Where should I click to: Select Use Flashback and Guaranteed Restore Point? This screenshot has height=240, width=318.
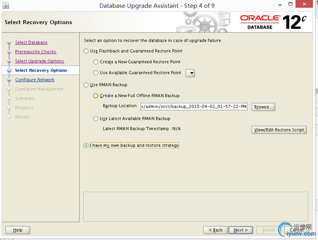pyautogui.click(x=86, y=51)
